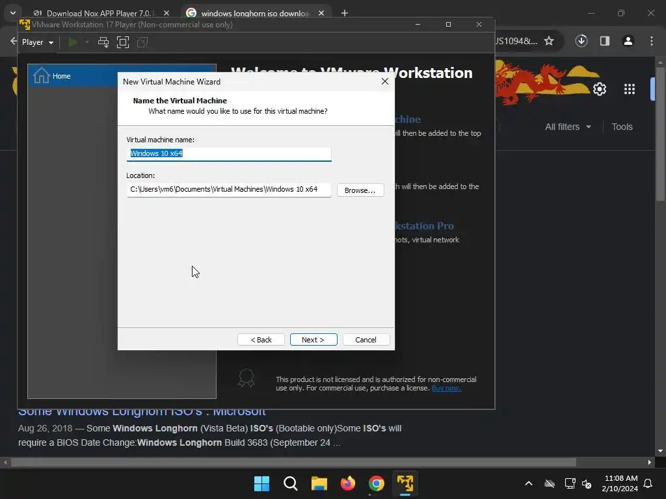Image resolution: width=666 pixels, height=499 pixels.
Task: Open Google quick settings gear
Action: pos(599,89)
